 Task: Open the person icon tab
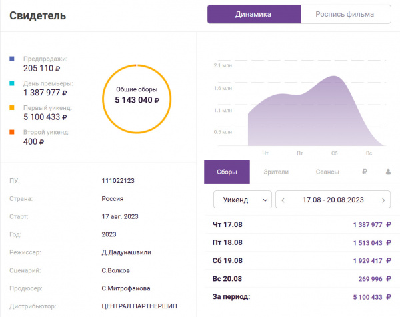click(387, 172)
